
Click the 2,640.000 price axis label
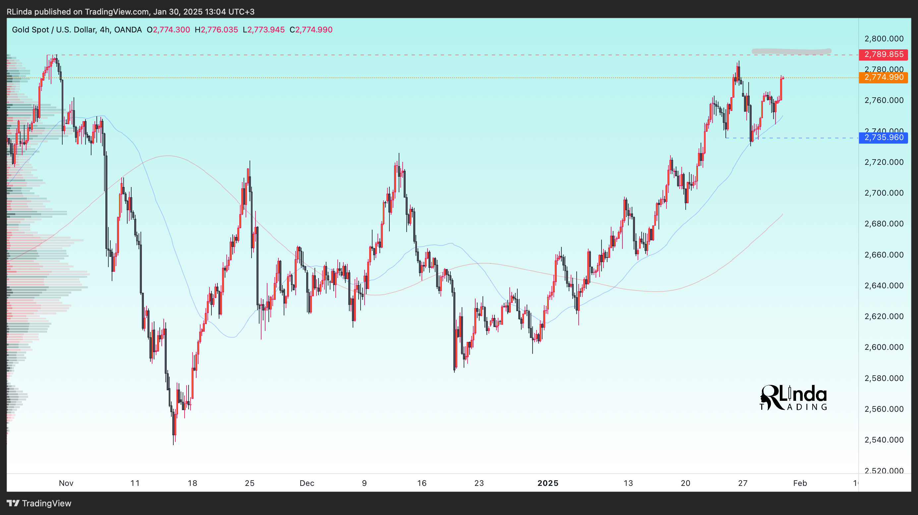884,285
